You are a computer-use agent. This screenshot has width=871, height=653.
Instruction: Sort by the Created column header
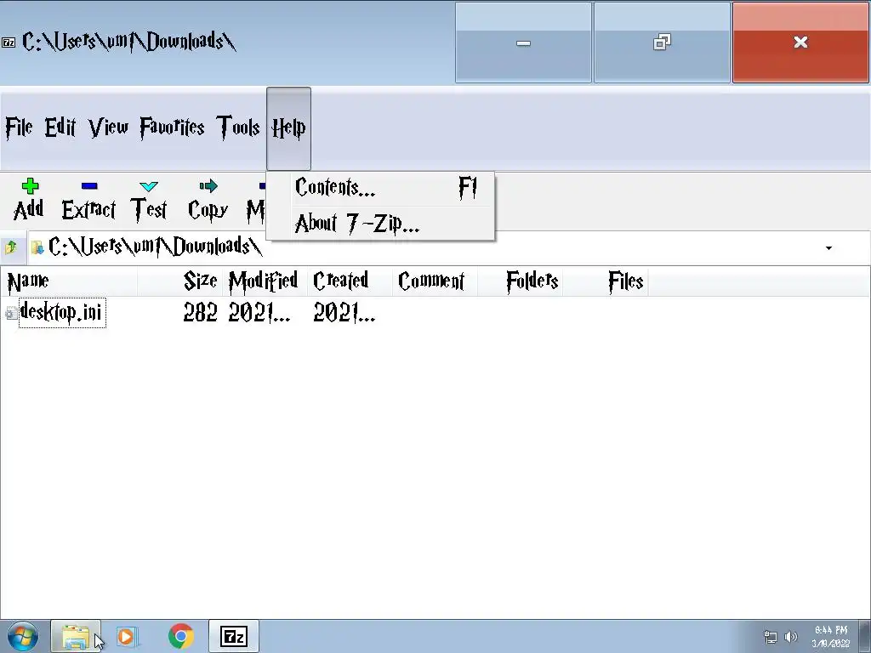(350, 281)
